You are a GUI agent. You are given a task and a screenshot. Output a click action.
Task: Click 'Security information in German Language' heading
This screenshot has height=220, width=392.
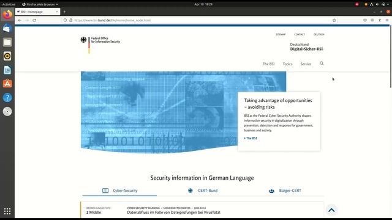tap(202, 178)
